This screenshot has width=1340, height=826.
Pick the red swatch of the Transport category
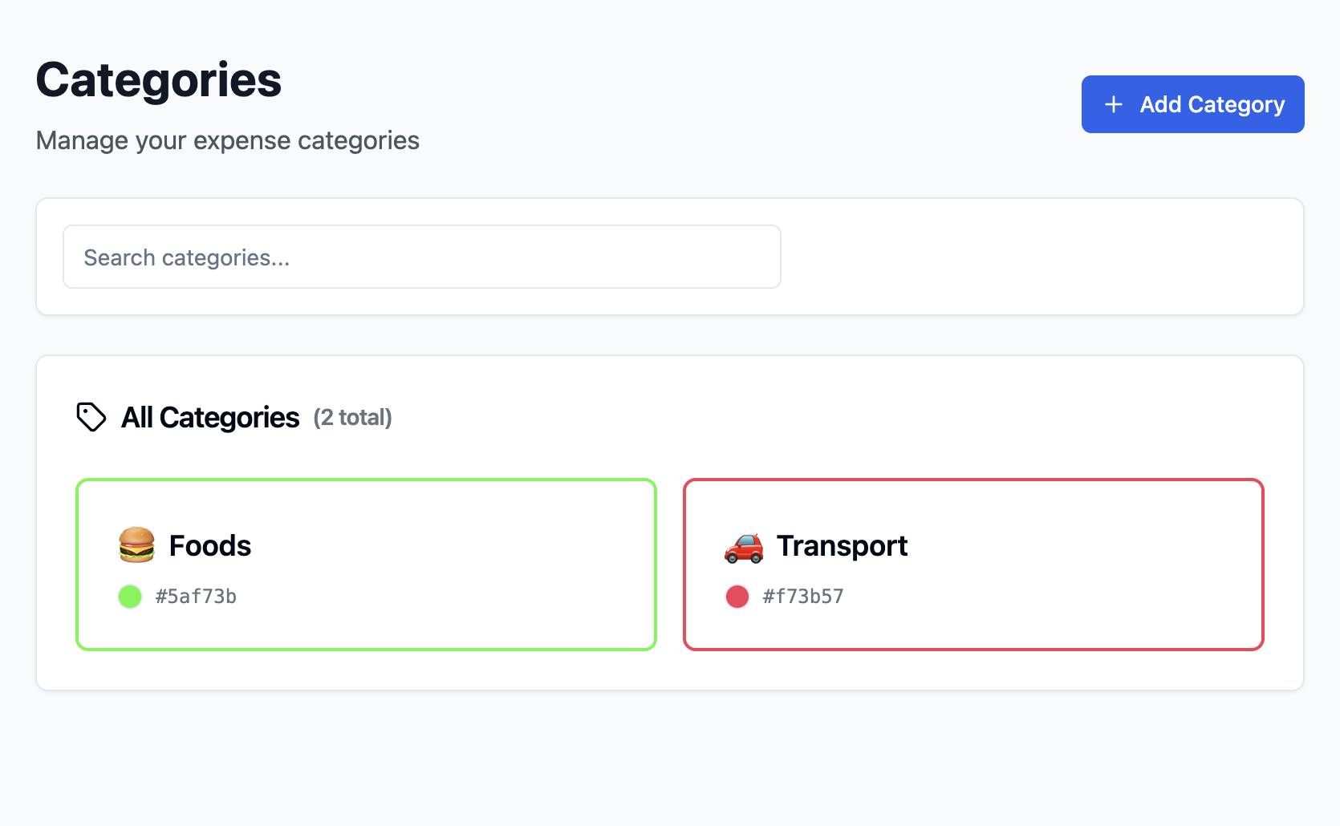click(x=737, y=596)
